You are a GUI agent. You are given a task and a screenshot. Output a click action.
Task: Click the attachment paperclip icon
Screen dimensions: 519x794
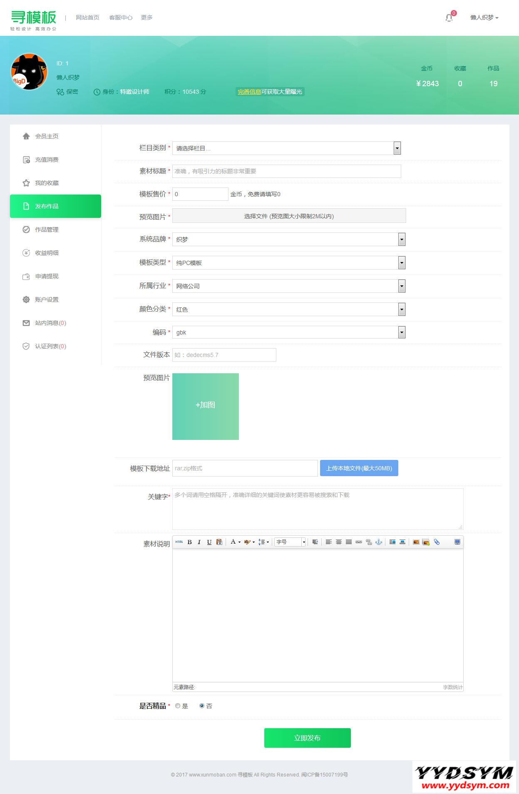(x=437, y=542)
